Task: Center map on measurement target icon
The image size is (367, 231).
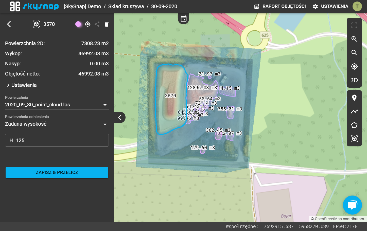Action: tap(88, 24)
